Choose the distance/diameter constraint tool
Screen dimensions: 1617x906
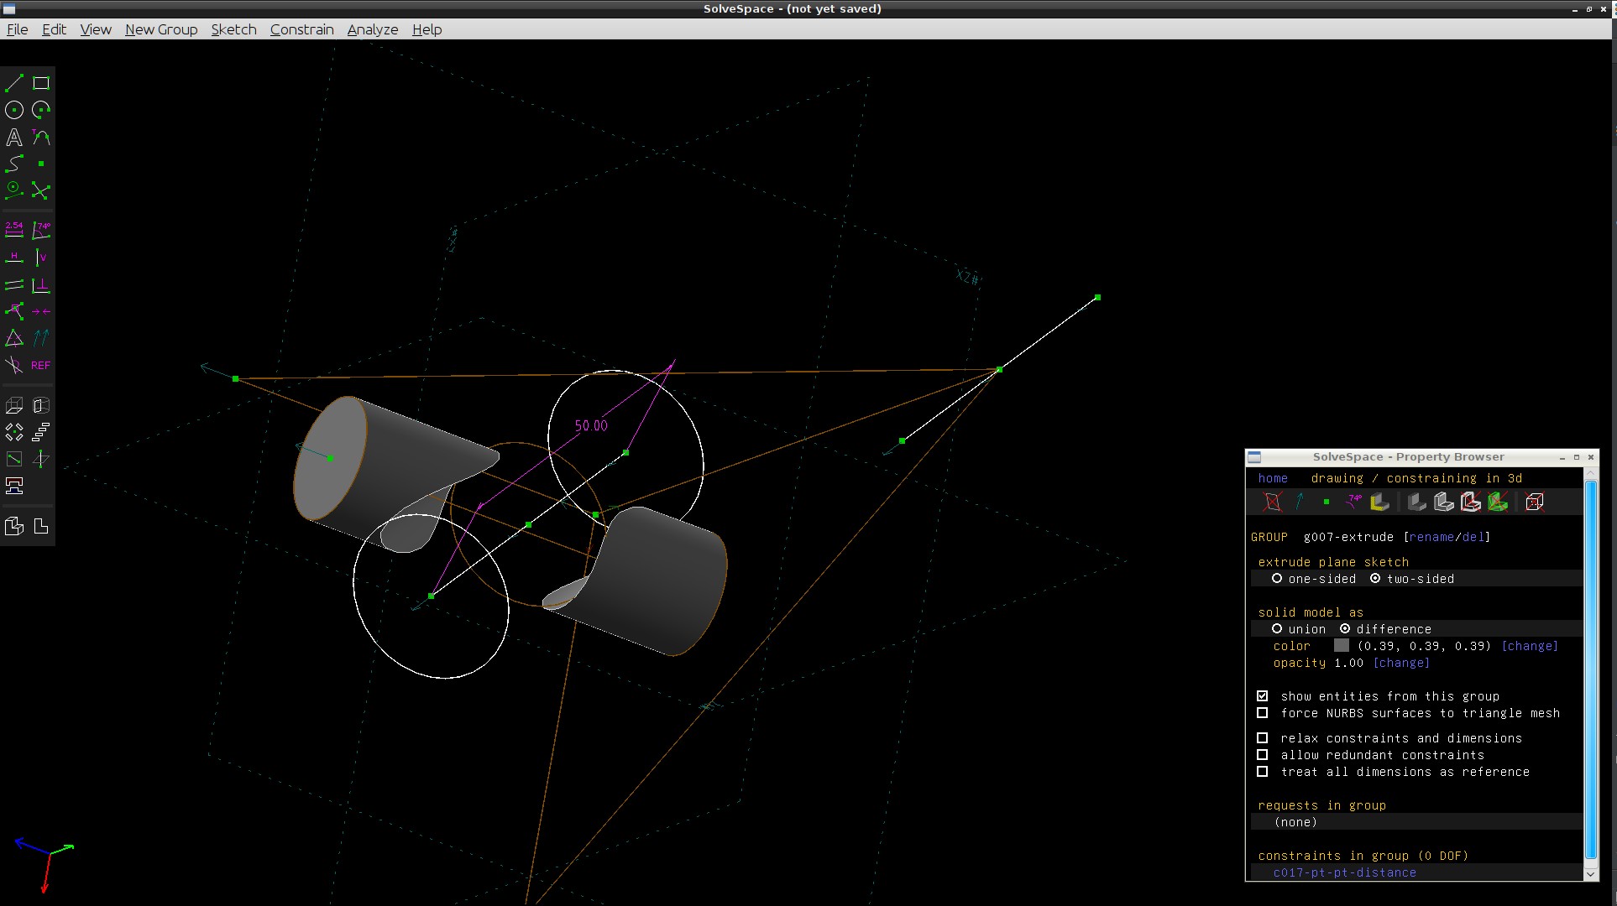pyautogui.click(x=14, y=229)
